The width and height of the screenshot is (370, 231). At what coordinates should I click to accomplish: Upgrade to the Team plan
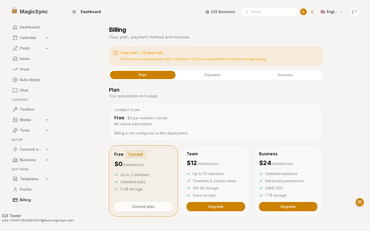[x=216, y=207]
